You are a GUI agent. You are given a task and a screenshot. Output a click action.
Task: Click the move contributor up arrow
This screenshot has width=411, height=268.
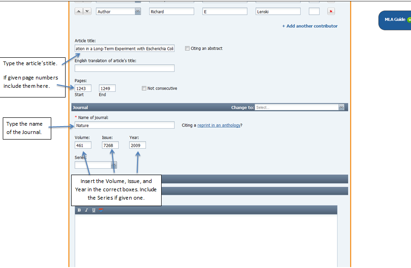79,11
